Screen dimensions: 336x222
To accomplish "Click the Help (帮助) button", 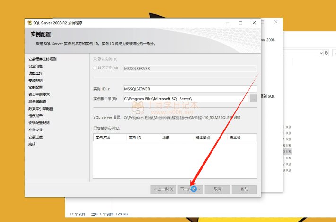I will tap(244, 189).
